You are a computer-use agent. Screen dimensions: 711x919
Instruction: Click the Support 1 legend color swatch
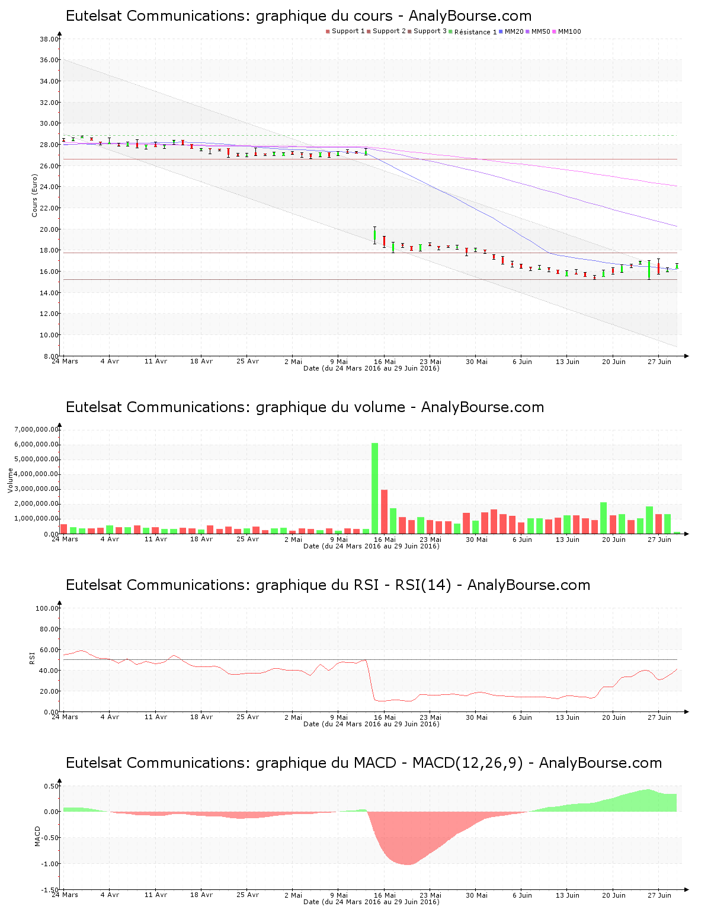pyautogui.click(x=328, y=31)
